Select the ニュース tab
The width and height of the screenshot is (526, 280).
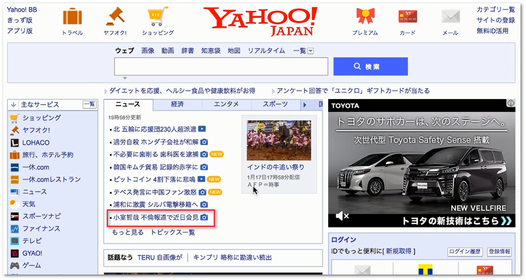[128, 104]
